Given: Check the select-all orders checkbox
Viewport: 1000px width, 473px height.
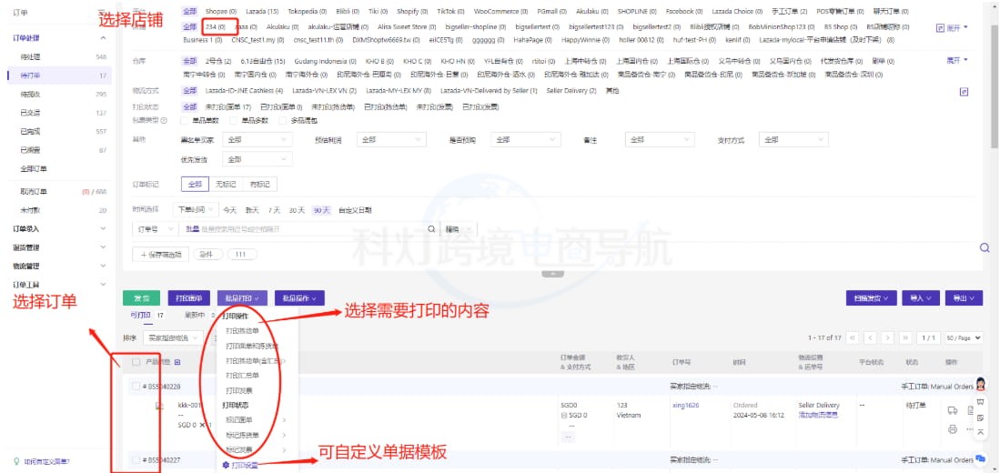Looking at the screenshot, I should (136, 362).
